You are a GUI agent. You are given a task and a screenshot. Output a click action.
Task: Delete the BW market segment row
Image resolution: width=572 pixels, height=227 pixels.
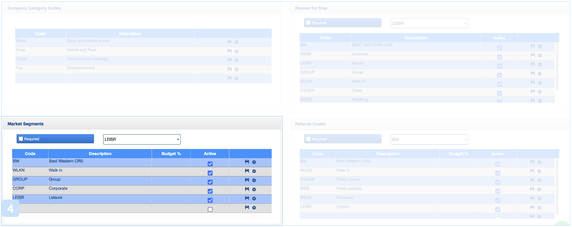(254, 162)
